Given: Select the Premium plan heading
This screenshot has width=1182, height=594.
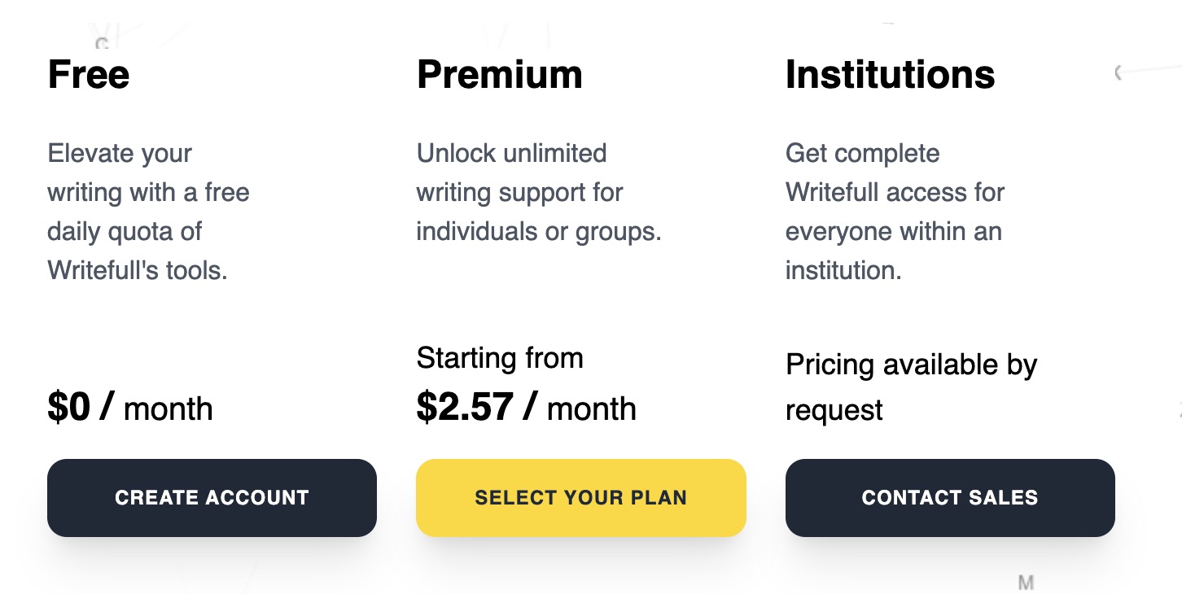Looking at the screenshot, I should coord(500,74).
